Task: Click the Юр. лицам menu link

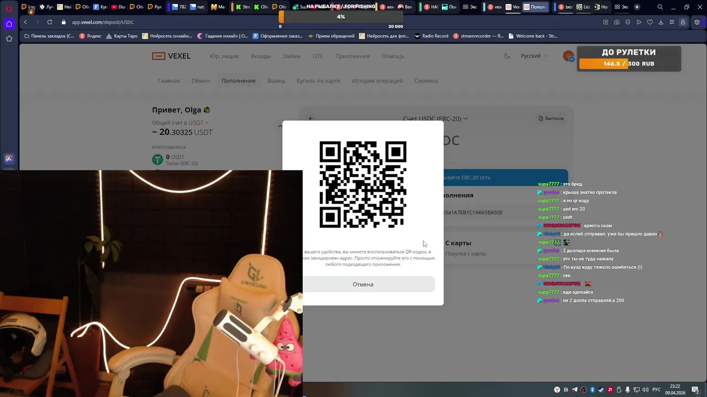Action: pyautogui.click(x=224, y=56)
